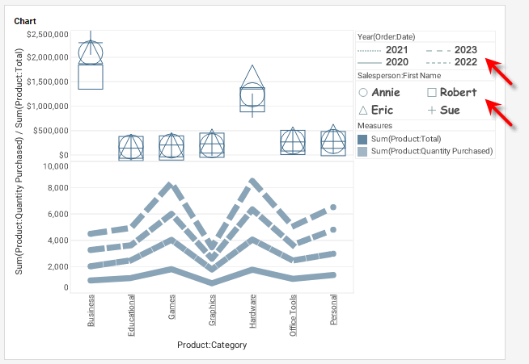
Task: Select the Sum(Product:Total) color swatch
Action: pyautogui.click(x=362, y=140)
